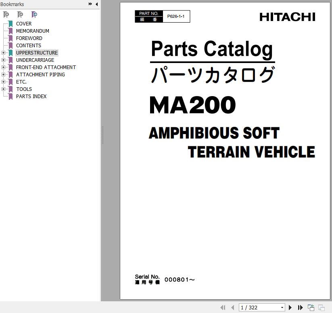Click the CONTENTS bookmark ribbon icon
Viewport: 332px width, 313px height.
click(10, 46)
